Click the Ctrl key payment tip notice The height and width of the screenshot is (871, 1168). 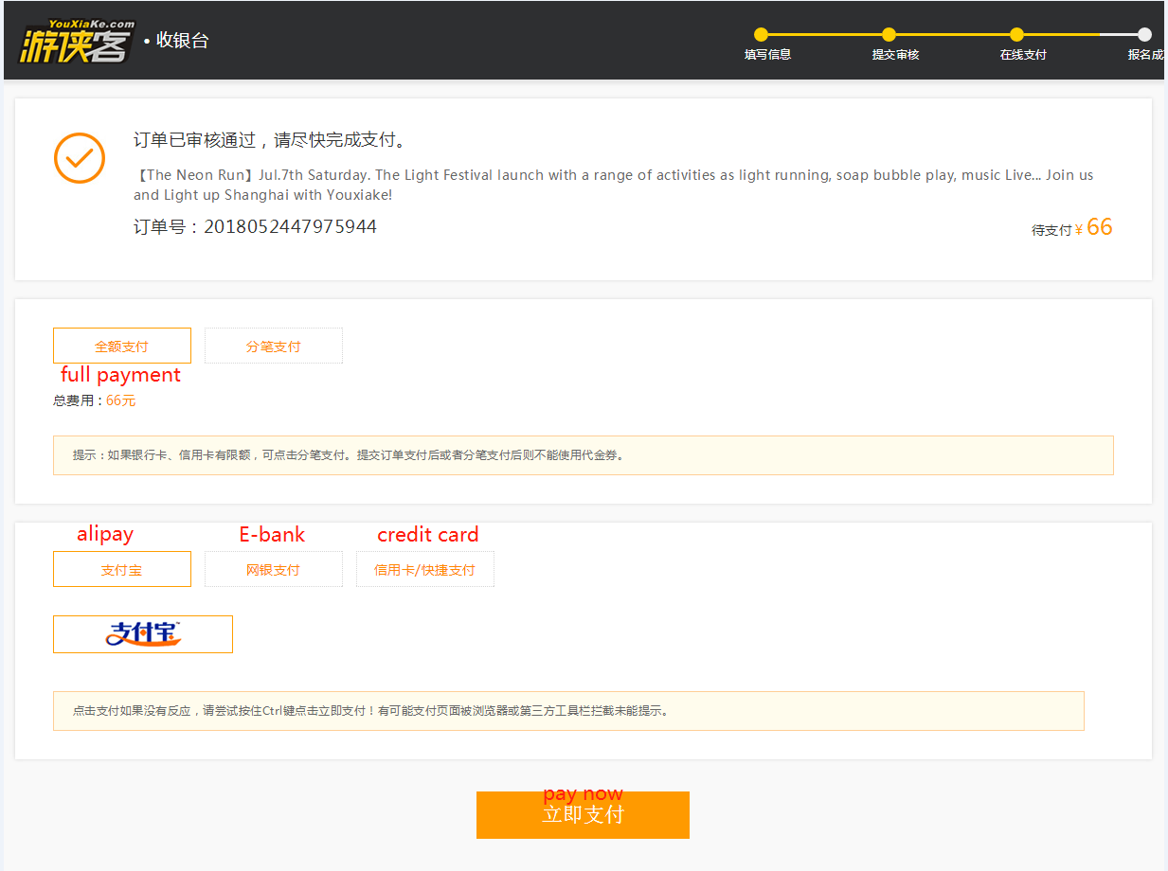(x=568, y=711)
